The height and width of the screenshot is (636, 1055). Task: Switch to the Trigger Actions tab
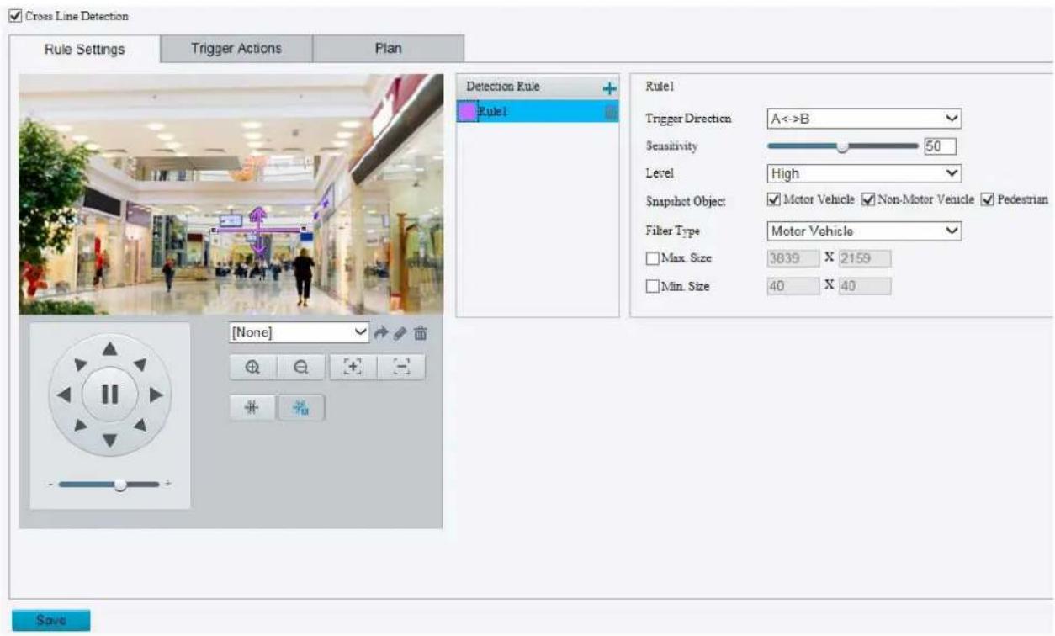pyautogui.click(x=236, y=48)
